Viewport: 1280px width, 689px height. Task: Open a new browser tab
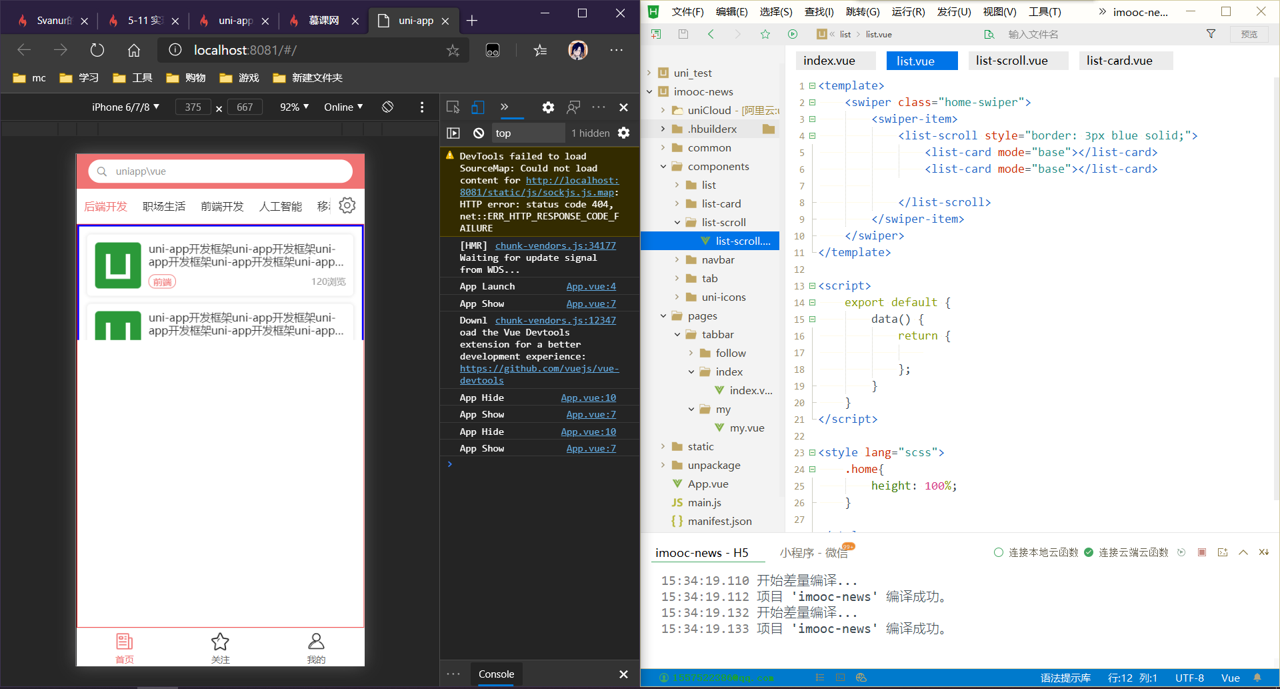point(472,21)
